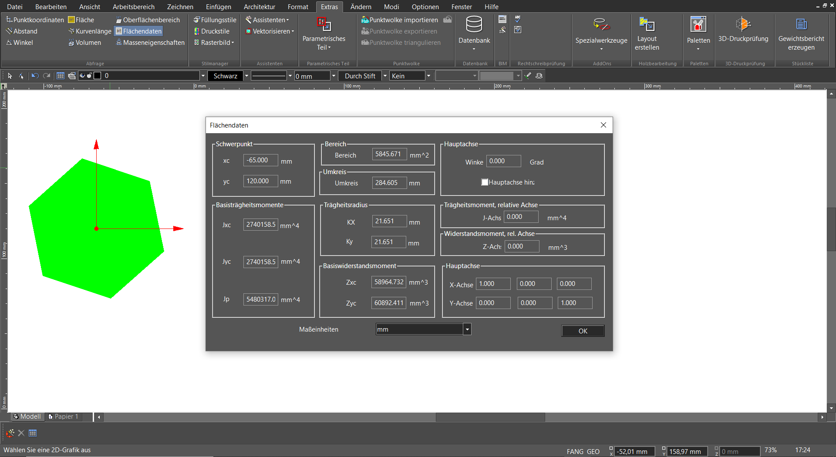Select the arrow pointer tool
This screenshot has height=457, width=836.
click(10, 76)
